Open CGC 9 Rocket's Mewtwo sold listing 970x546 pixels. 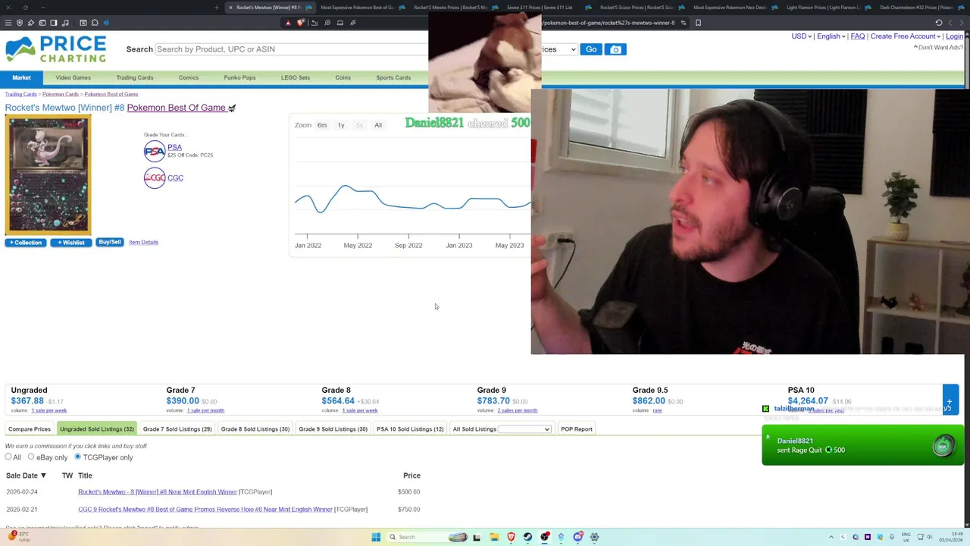click(x=205, y=510)
